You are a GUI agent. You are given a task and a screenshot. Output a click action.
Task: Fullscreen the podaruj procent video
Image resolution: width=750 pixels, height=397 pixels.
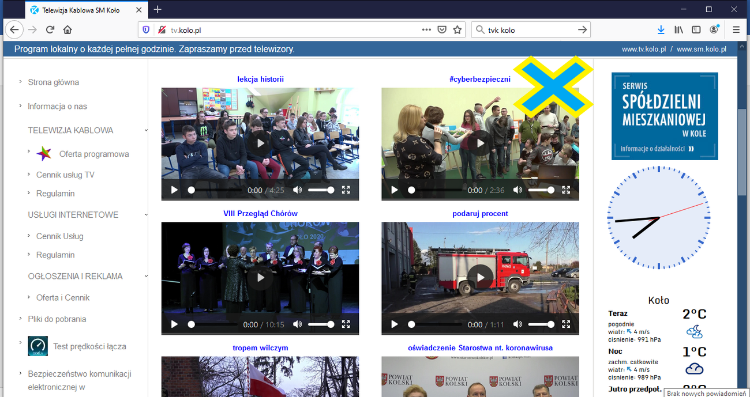pos(567,324)
